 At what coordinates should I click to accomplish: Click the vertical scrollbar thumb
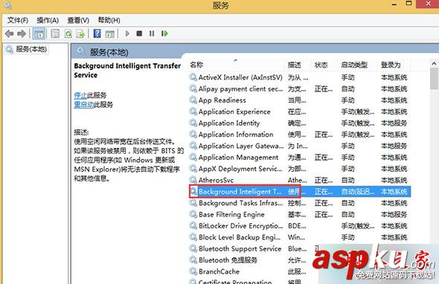[x=435, y=80]
